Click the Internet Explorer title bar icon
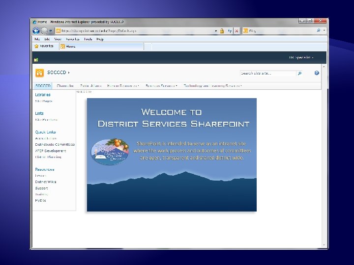The image size is (354, 265). [34, 22]
